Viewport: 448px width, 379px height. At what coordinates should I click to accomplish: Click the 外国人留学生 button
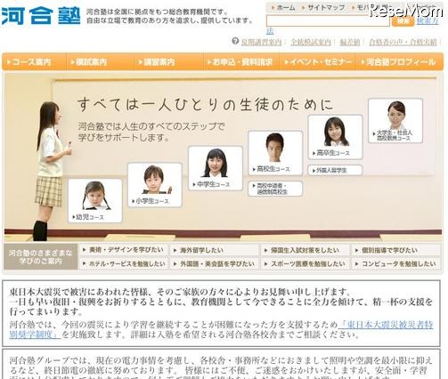tap(335, 170)
